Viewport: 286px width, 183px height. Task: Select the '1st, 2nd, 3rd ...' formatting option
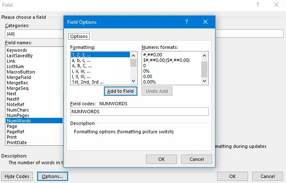pos(100,82)
